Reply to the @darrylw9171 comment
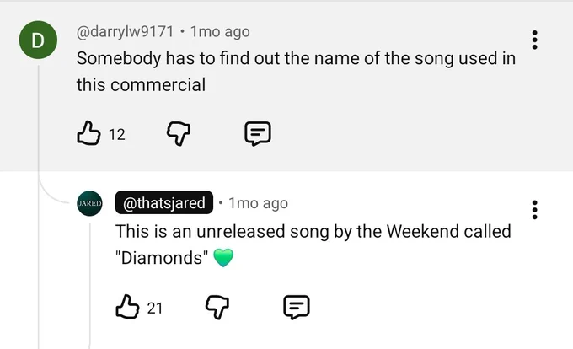Image resolution: width=573 pixels, height=349 pixels. click(258, 134)
